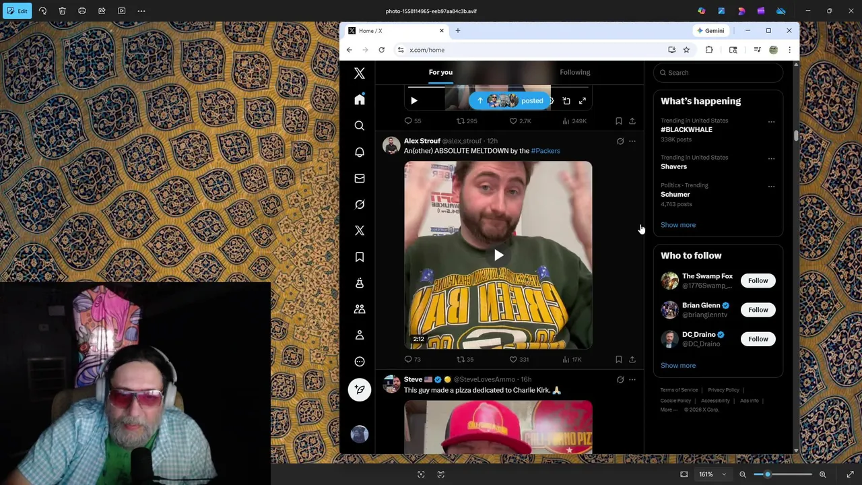Open More circle icon in X sidebar
Viewport: 862px width, 485px height.
point(360,362)
